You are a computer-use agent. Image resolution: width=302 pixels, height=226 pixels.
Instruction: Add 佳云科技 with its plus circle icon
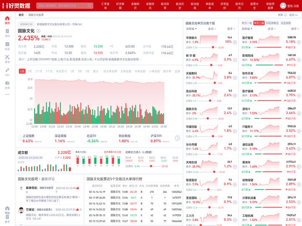[x=235, y=95]
